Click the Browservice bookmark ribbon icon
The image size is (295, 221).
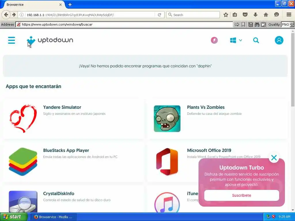243,24
